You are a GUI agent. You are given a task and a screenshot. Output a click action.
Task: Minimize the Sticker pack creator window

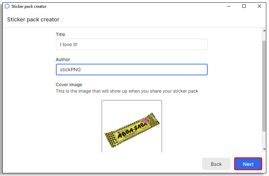[228, 6]
